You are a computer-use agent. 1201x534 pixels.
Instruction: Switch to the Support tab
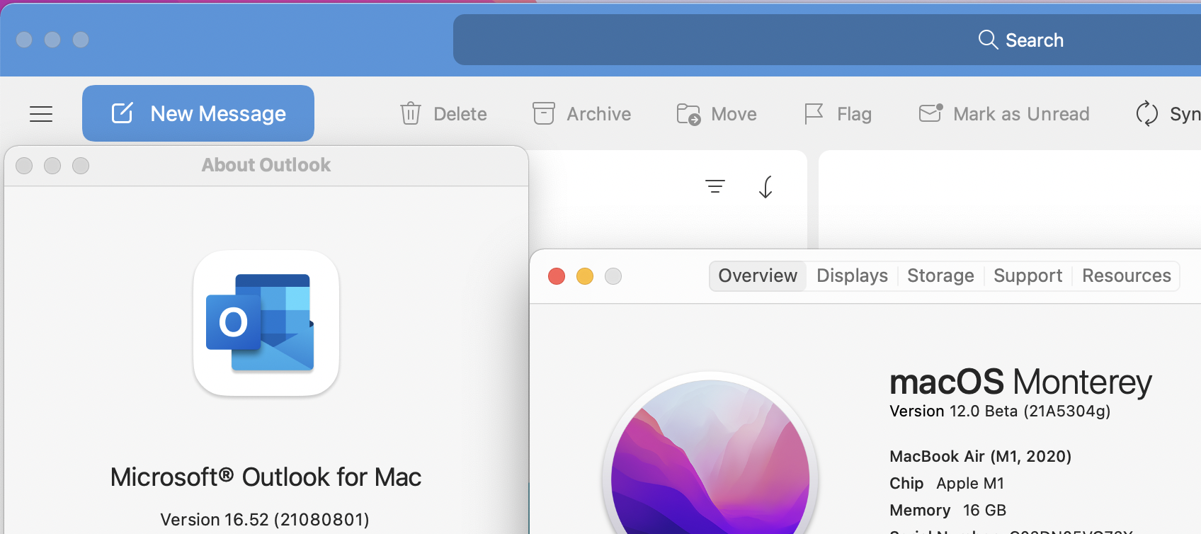pyautogui.click(x=1028, y=275)
